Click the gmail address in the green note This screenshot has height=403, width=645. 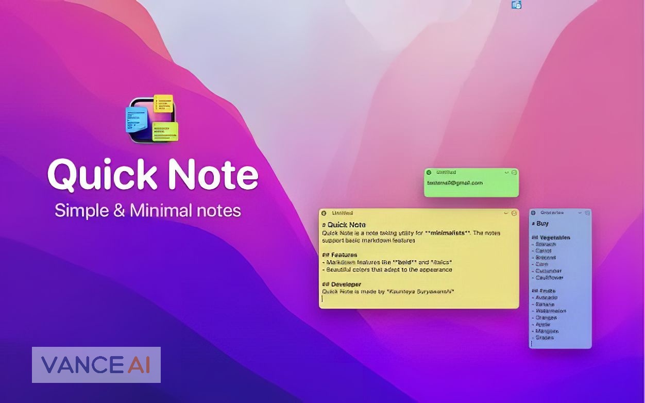pyautogui.click(x=454, y=182)
